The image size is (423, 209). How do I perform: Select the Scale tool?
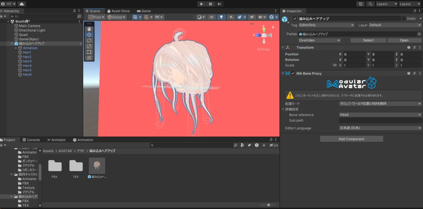(89, 46)
